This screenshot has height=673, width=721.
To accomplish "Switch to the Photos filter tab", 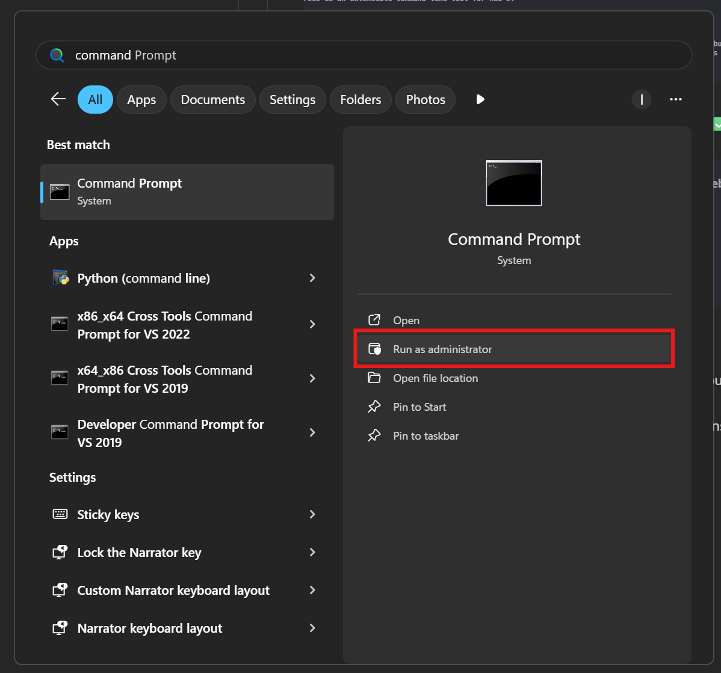I will [x=425, y=100].
